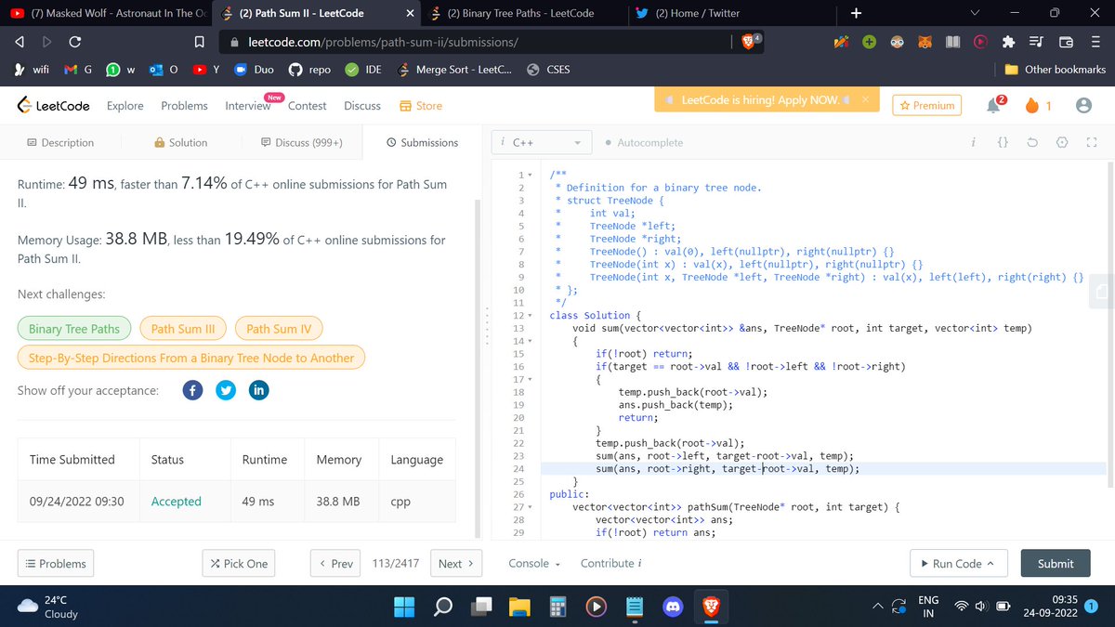Image resolution: width=1115 pixels, height=627 pixels.
Task: Open the Problems list button
Action: click(56, 563)
